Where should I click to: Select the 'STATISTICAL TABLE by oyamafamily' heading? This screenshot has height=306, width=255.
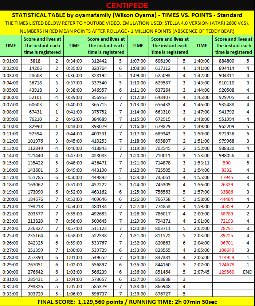point(127,15)
